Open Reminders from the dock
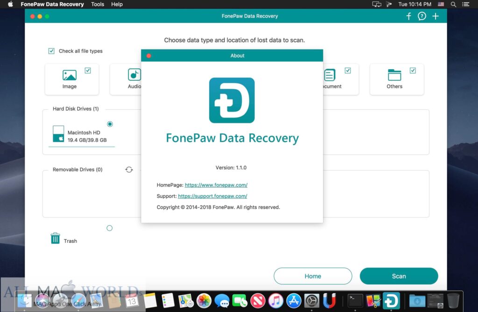This screenshot has width=478, height=312. click(x=168, y=301)
